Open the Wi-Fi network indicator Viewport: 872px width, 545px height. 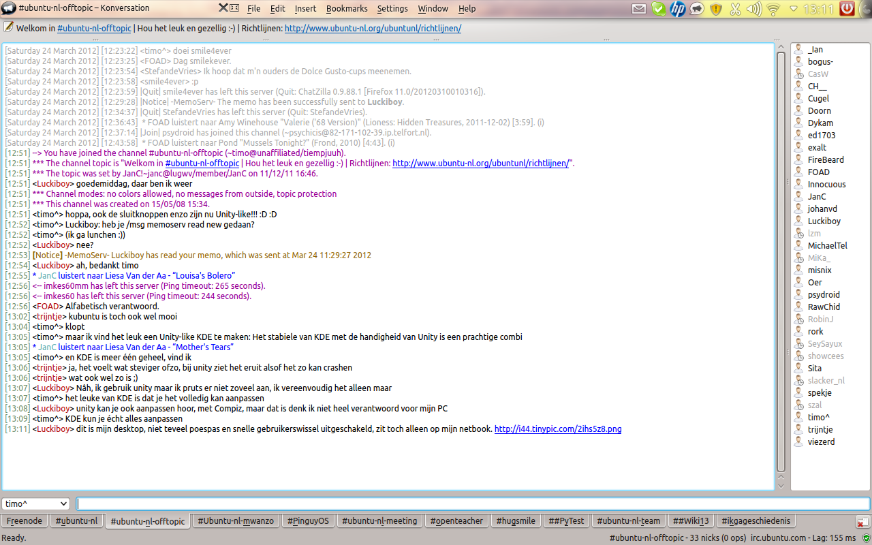coord(773,9)
